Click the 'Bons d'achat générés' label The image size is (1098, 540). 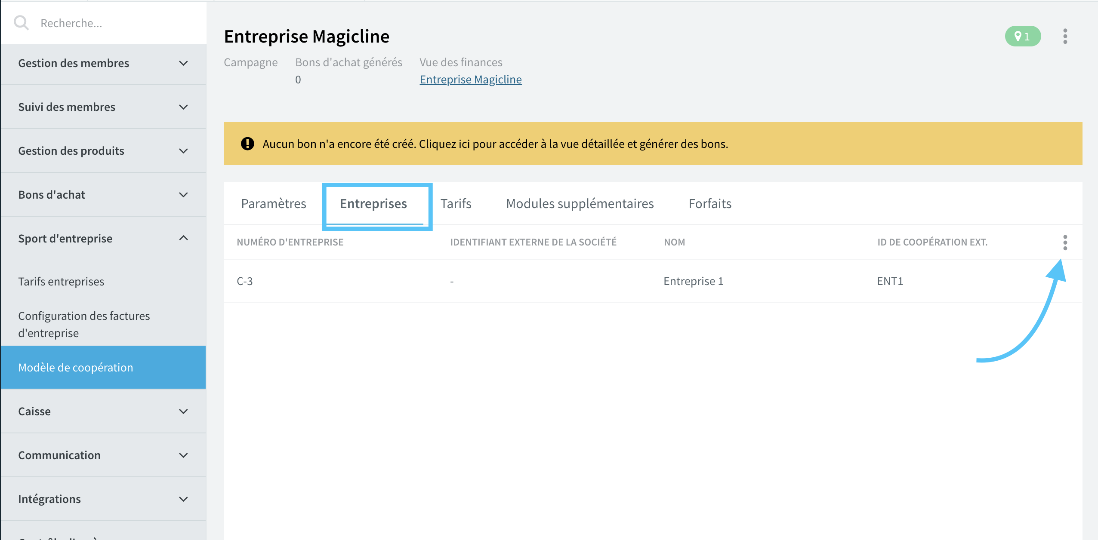349,62
